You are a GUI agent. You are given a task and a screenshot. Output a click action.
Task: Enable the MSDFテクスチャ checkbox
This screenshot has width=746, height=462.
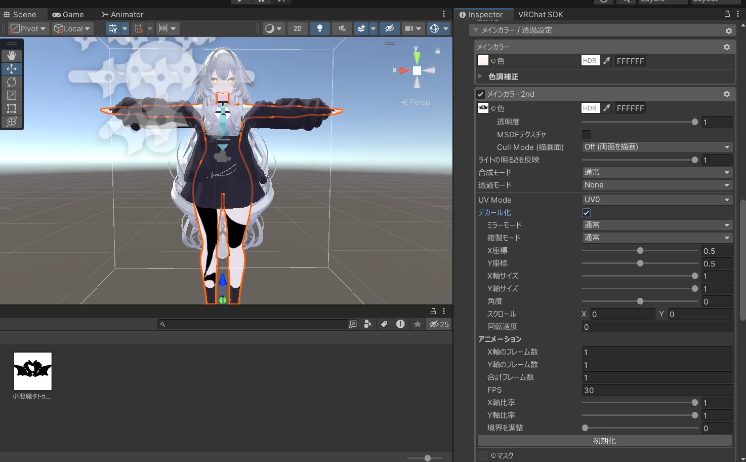click(x=586, y=135)
